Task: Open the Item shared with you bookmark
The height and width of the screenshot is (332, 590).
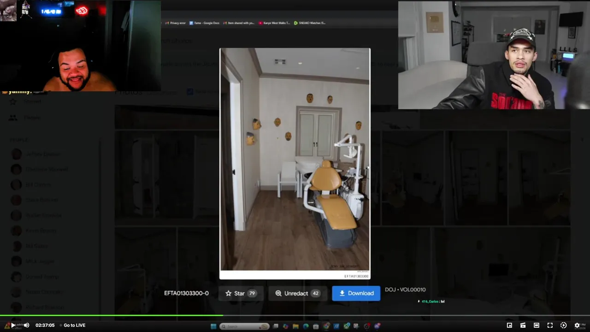Action: coord(238,23)
